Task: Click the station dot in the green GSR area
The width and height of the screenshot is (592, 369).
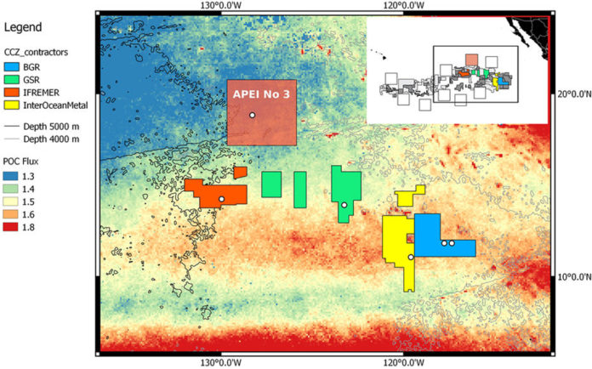Action: 344,205
